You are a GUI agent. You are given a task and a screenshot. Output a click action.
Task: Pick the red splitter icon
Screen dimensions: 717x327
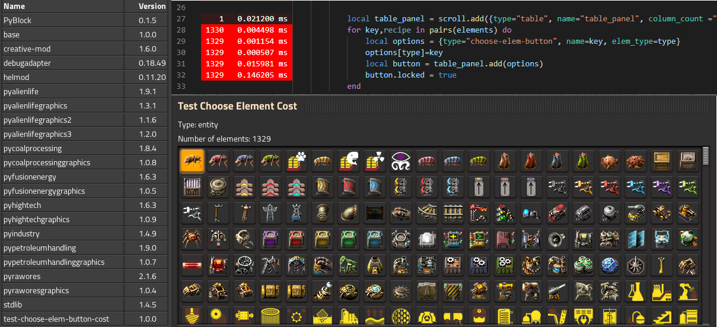coord(426,186)
